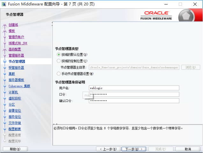
Task: Click the 完成 finish button
Action: click(x=161, y=149)
